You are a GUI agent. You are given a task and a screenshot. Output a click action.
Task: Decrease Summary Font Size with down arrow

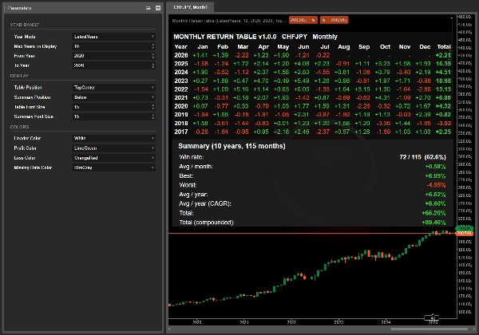click(x=153, y=118)
